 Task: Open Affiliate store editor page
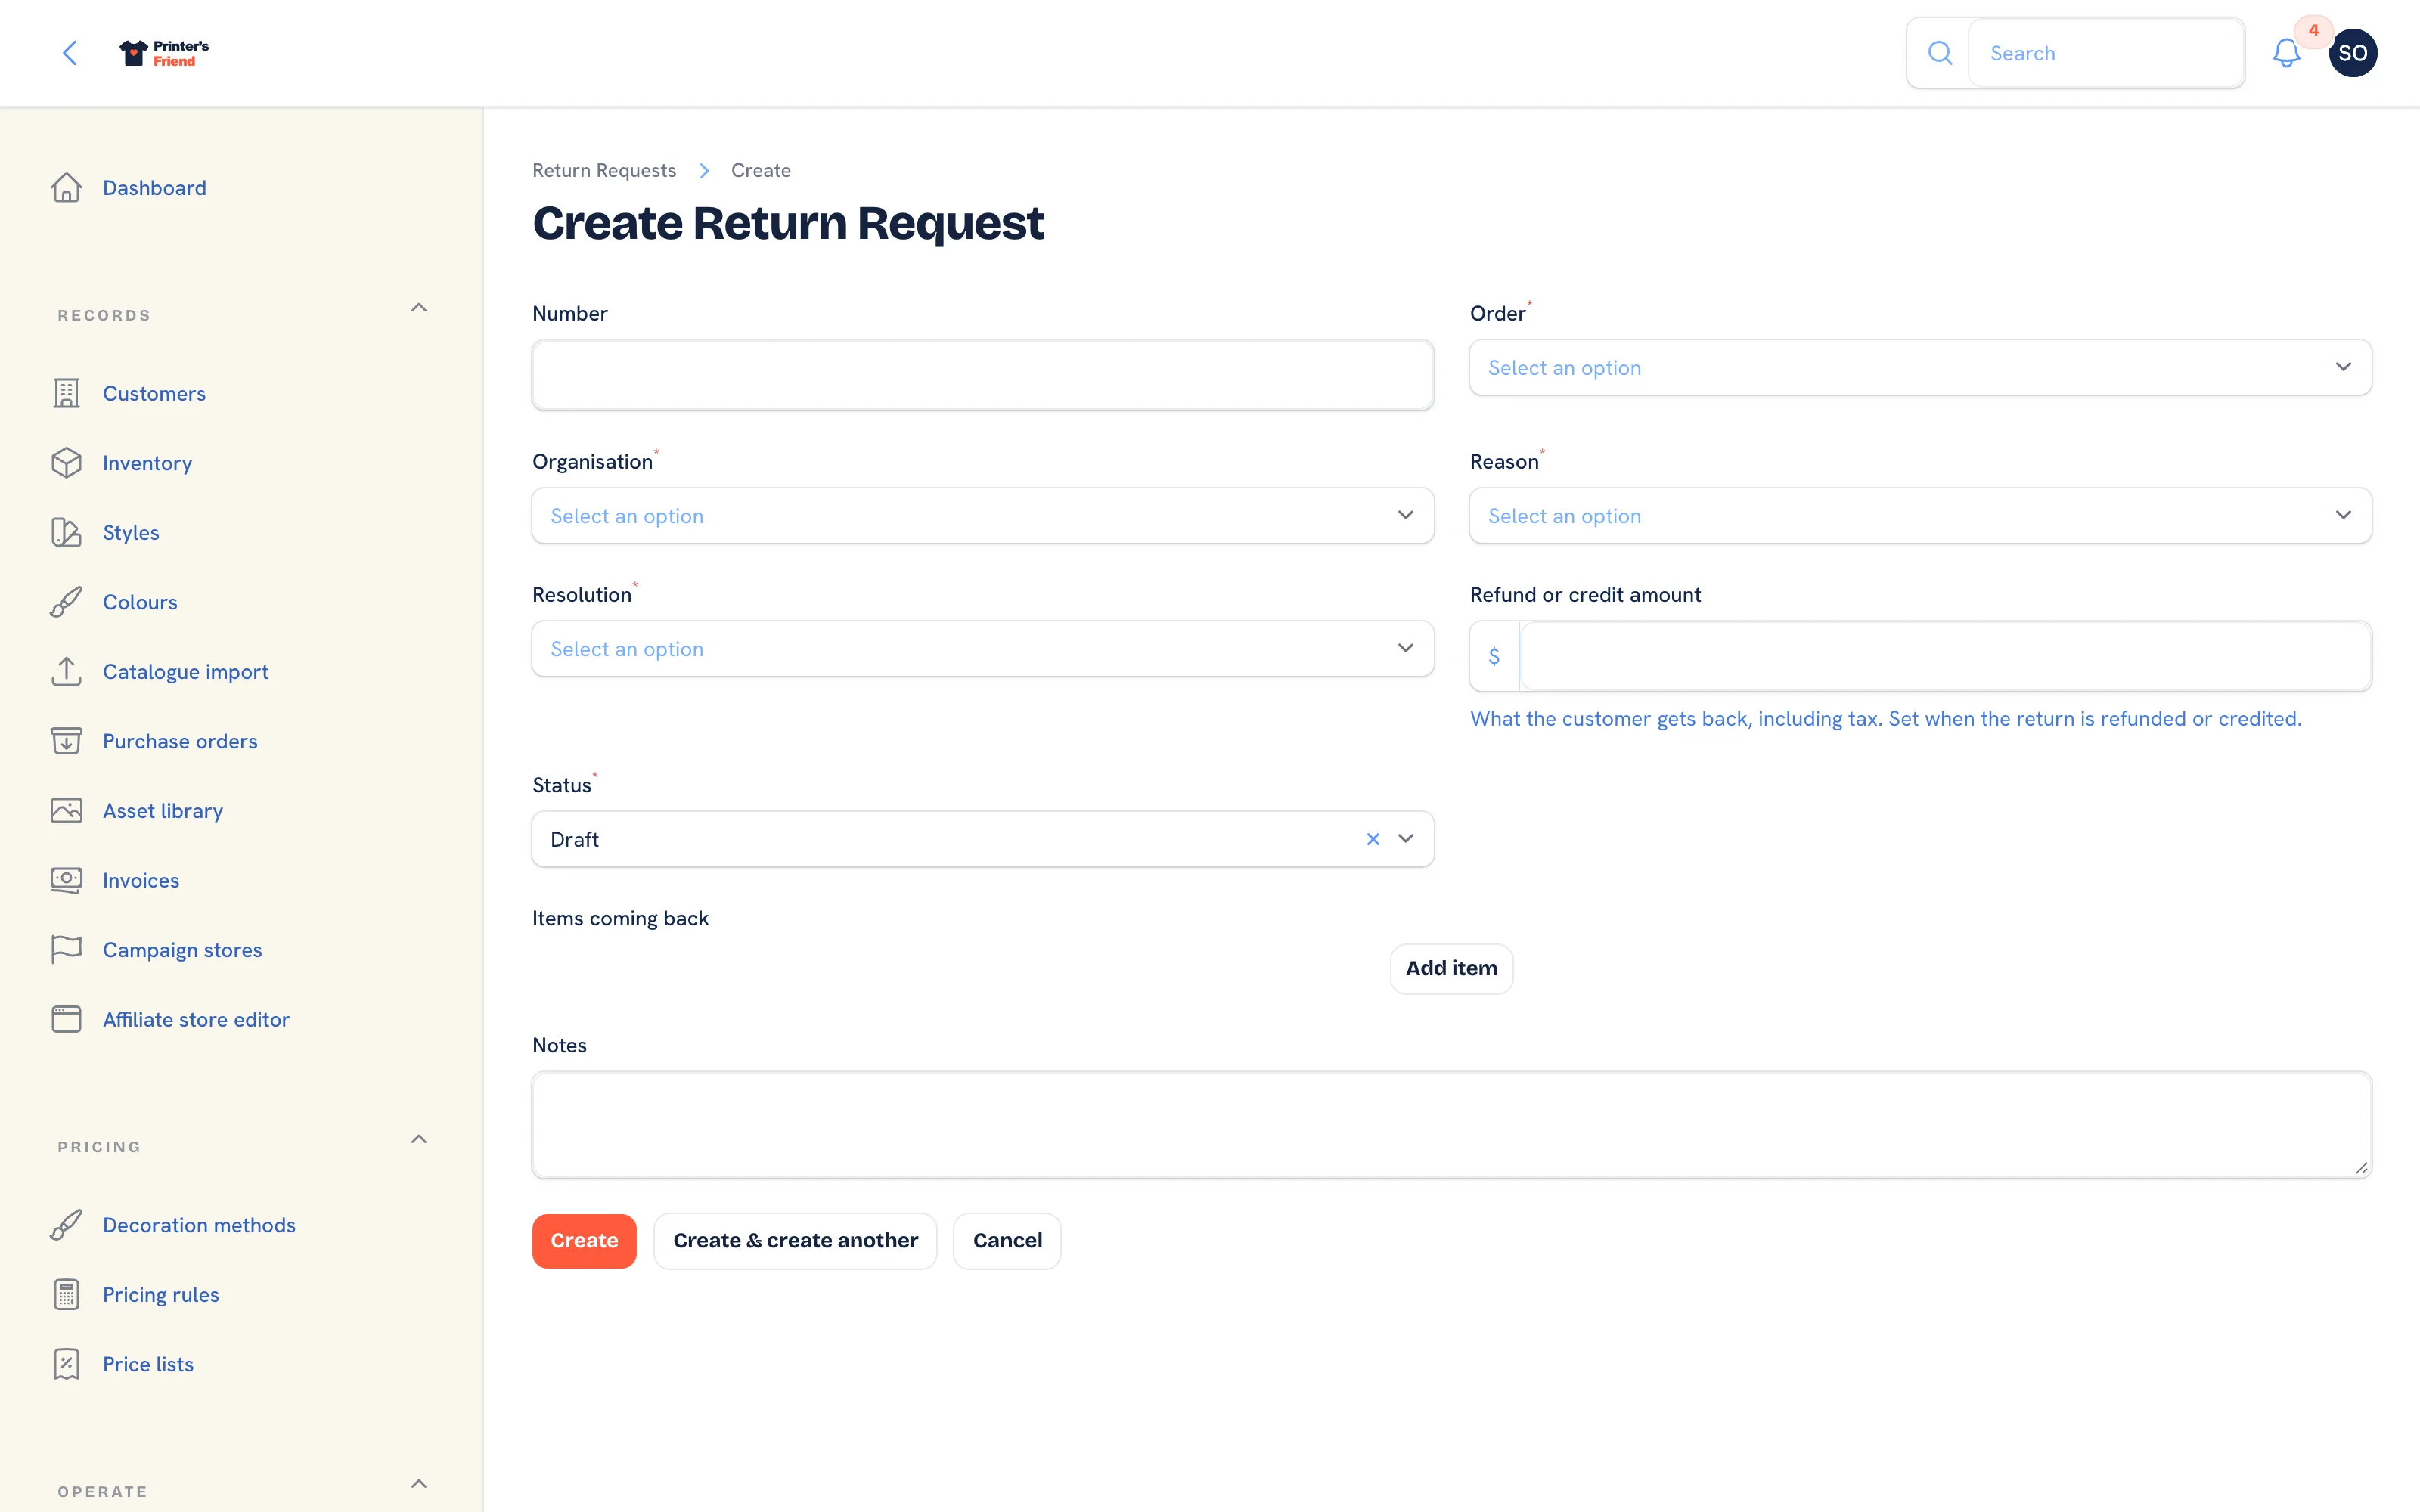196,1019
